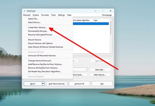The width and height of the screenshot is (155, 106).
Task: Select File... in the Volumes menu
Action: [x=33, y=19]
